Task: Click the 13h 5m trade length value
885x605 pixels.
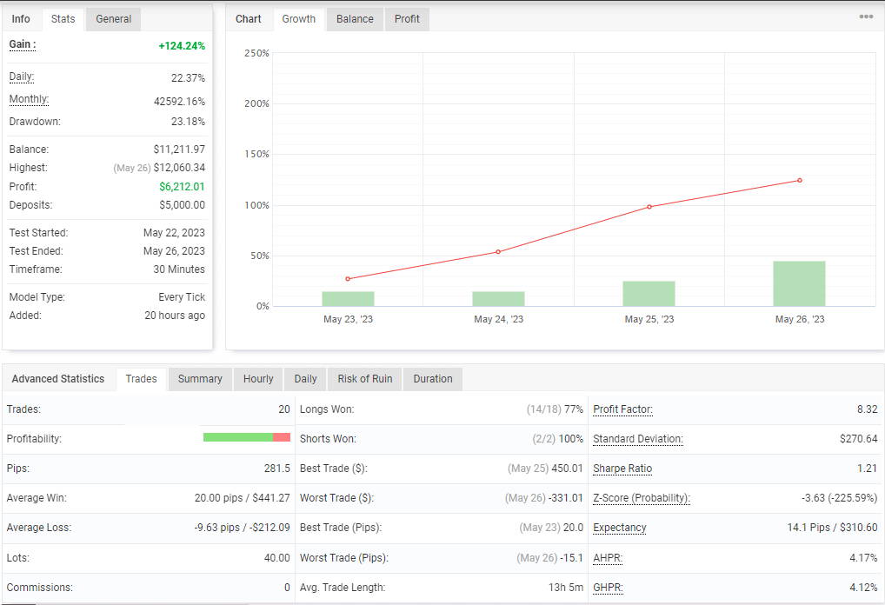Action: 566,588
